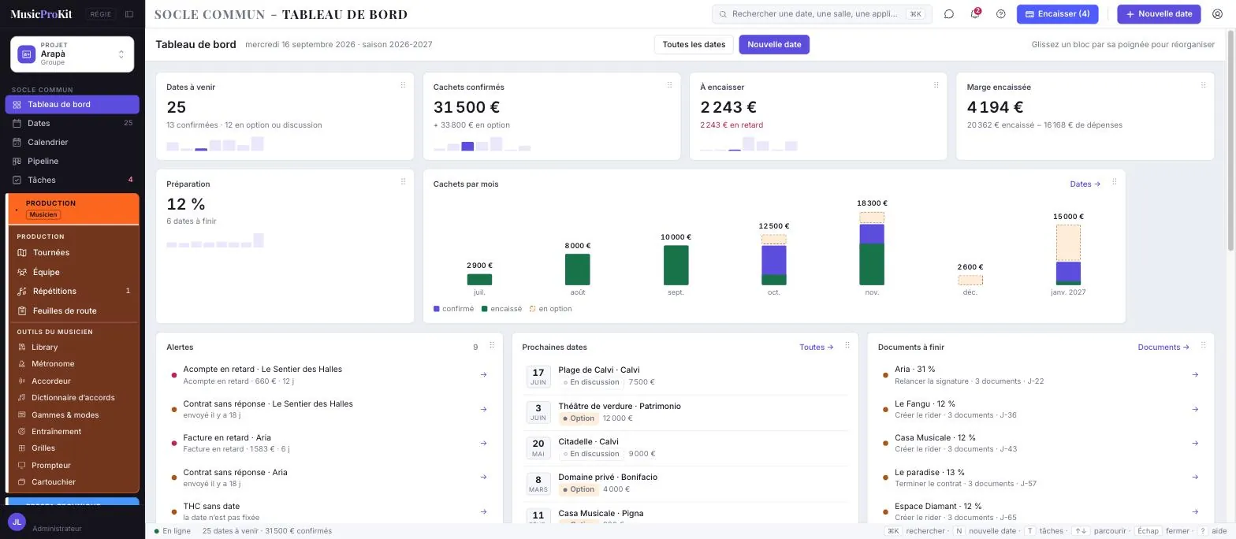Viewport: 1236px width, 539px height.
Task: Follow the Documents link in Documents à finir
Action: point(1163,348)
